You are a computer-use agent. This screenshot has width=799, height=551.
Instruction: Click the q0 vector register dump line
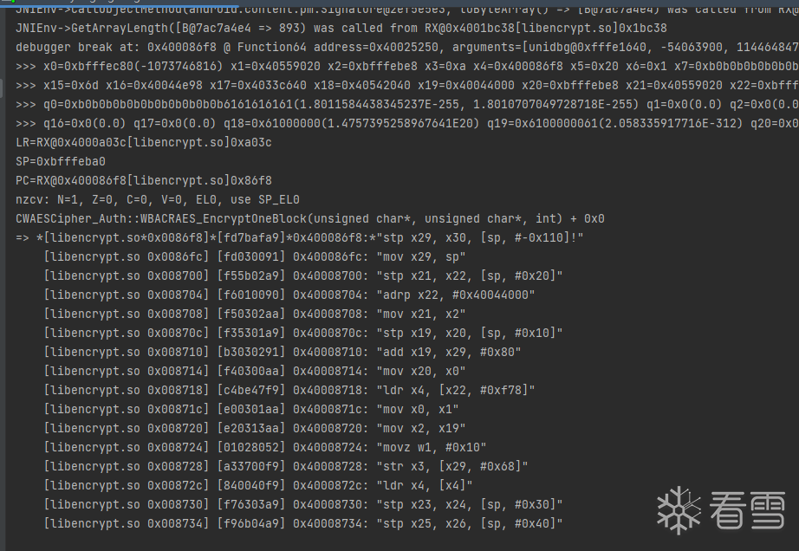[399, 104]
